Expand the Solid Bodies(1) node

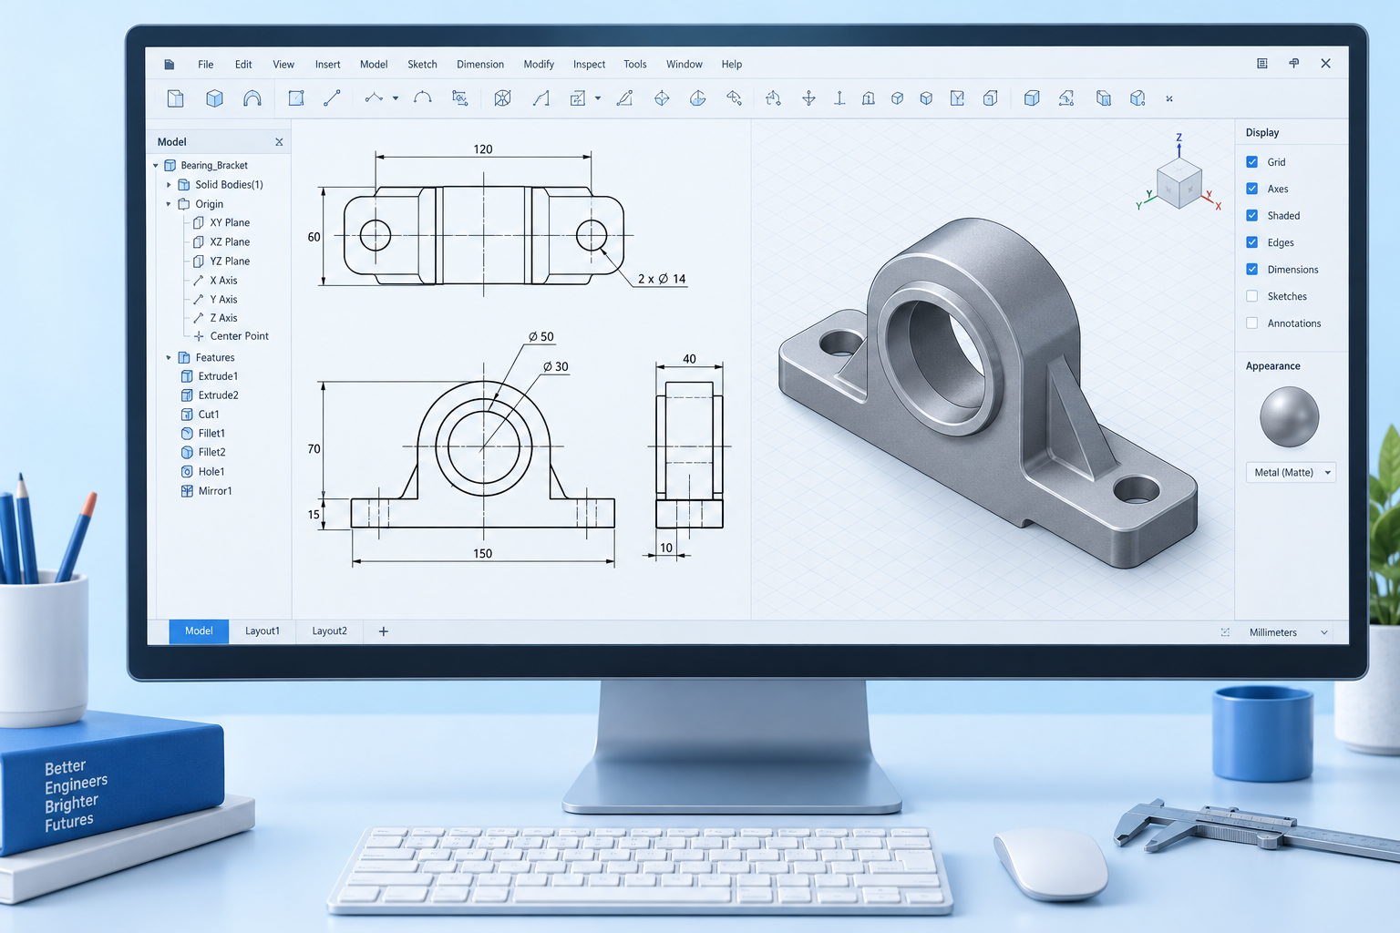pos(169,185)
